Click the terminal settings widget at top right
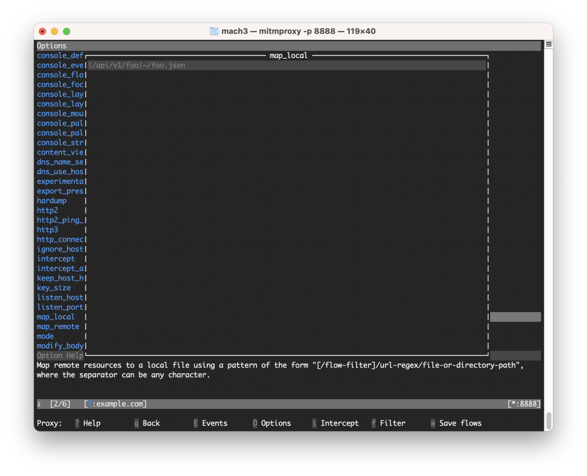The image size is (587, 476). click(x=548, y=44)
